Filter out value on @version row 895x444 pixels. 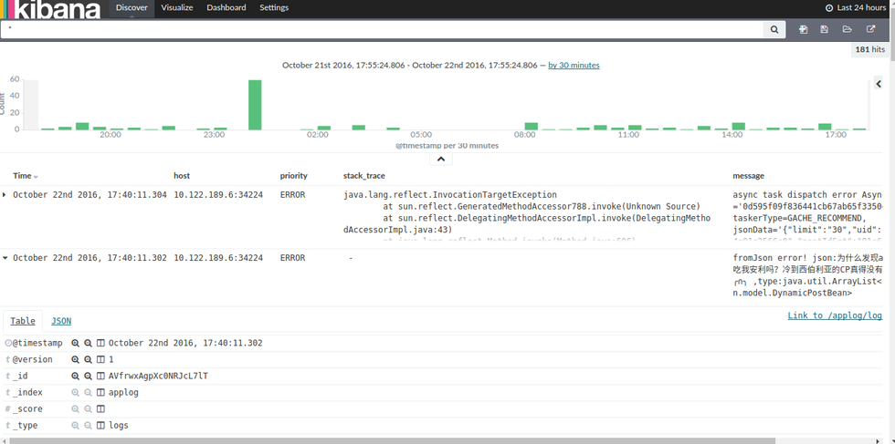tap(89, 360)
